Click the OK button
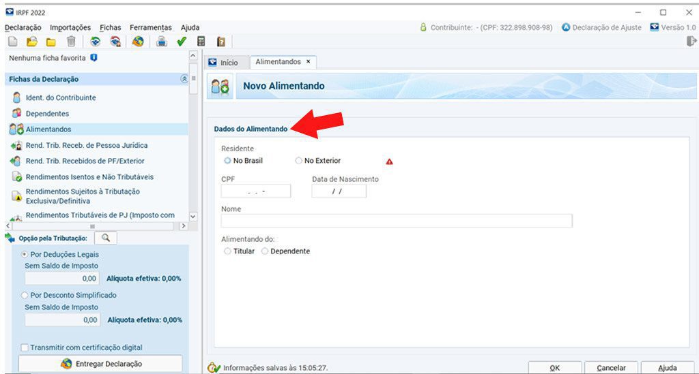Viewport: 699px width, 374px height. [554, 368]
